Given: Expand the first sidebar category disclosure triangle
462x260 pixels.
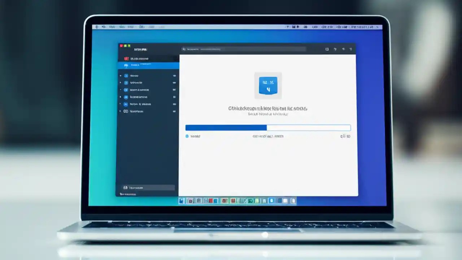Looking at the screenshot, I should [121, 75].
